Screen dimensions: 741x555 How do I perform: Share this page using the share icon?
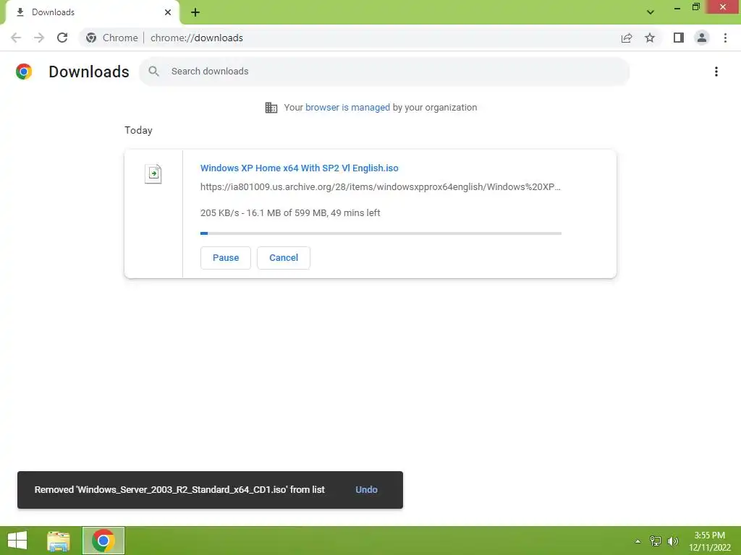pyautogui.click(x=627, y=38)
